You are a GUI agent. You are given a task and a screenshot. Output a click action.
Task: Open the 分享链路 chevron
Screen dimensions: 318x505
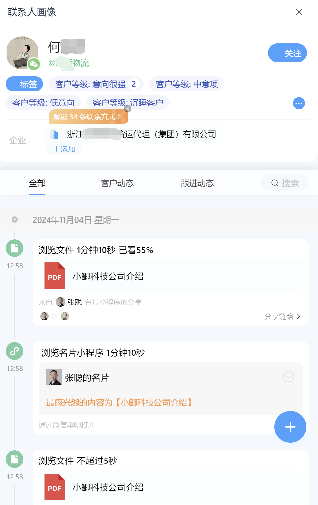coord(299,316)
